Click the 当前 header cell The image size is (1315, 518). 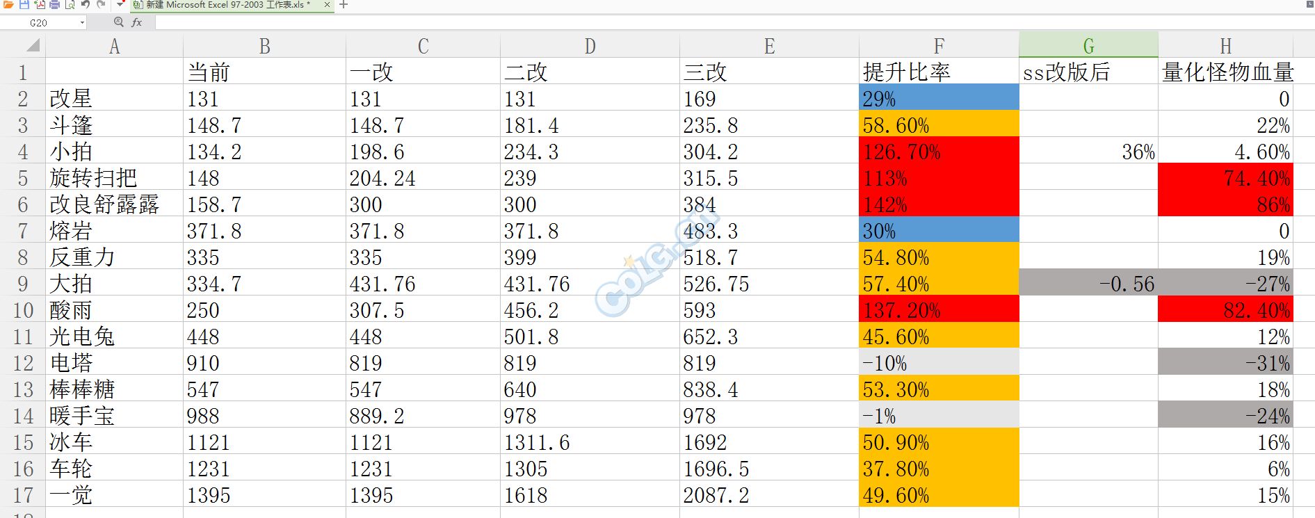tap(264, 72)
